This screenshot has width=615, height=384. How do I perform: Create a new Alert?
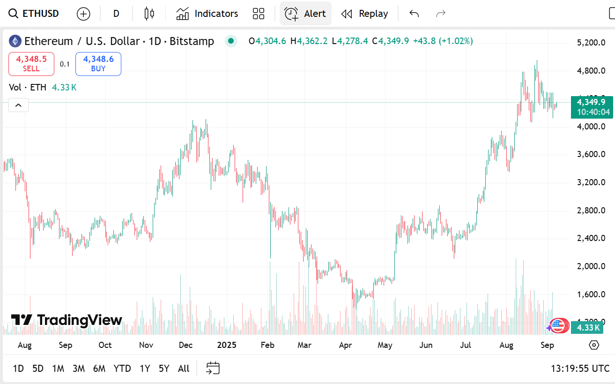coord(305,14)
